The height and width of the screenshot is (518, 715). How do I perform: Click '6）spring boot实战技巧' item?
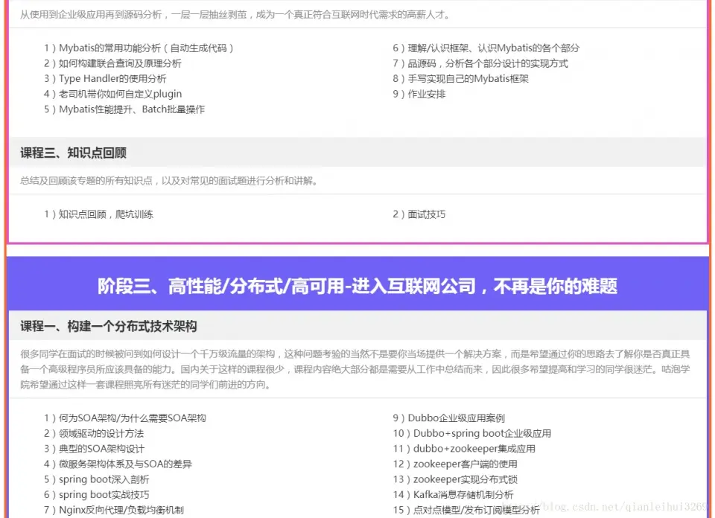click(x=97, y=495)
